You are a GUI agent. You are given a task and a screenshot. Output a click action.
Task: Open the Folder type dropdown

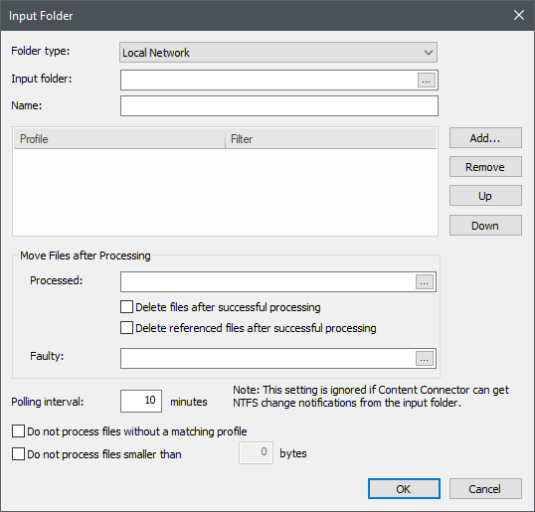coord(278,52)
